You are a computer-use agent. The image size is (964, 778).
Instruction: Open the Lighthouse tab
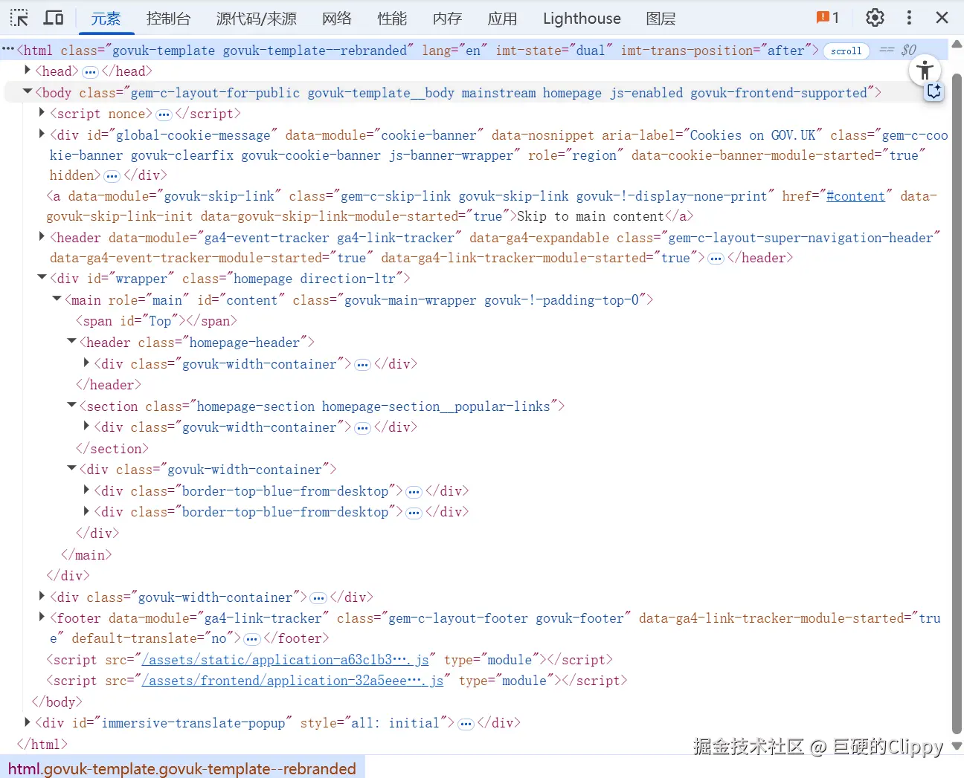pos(581,18)
